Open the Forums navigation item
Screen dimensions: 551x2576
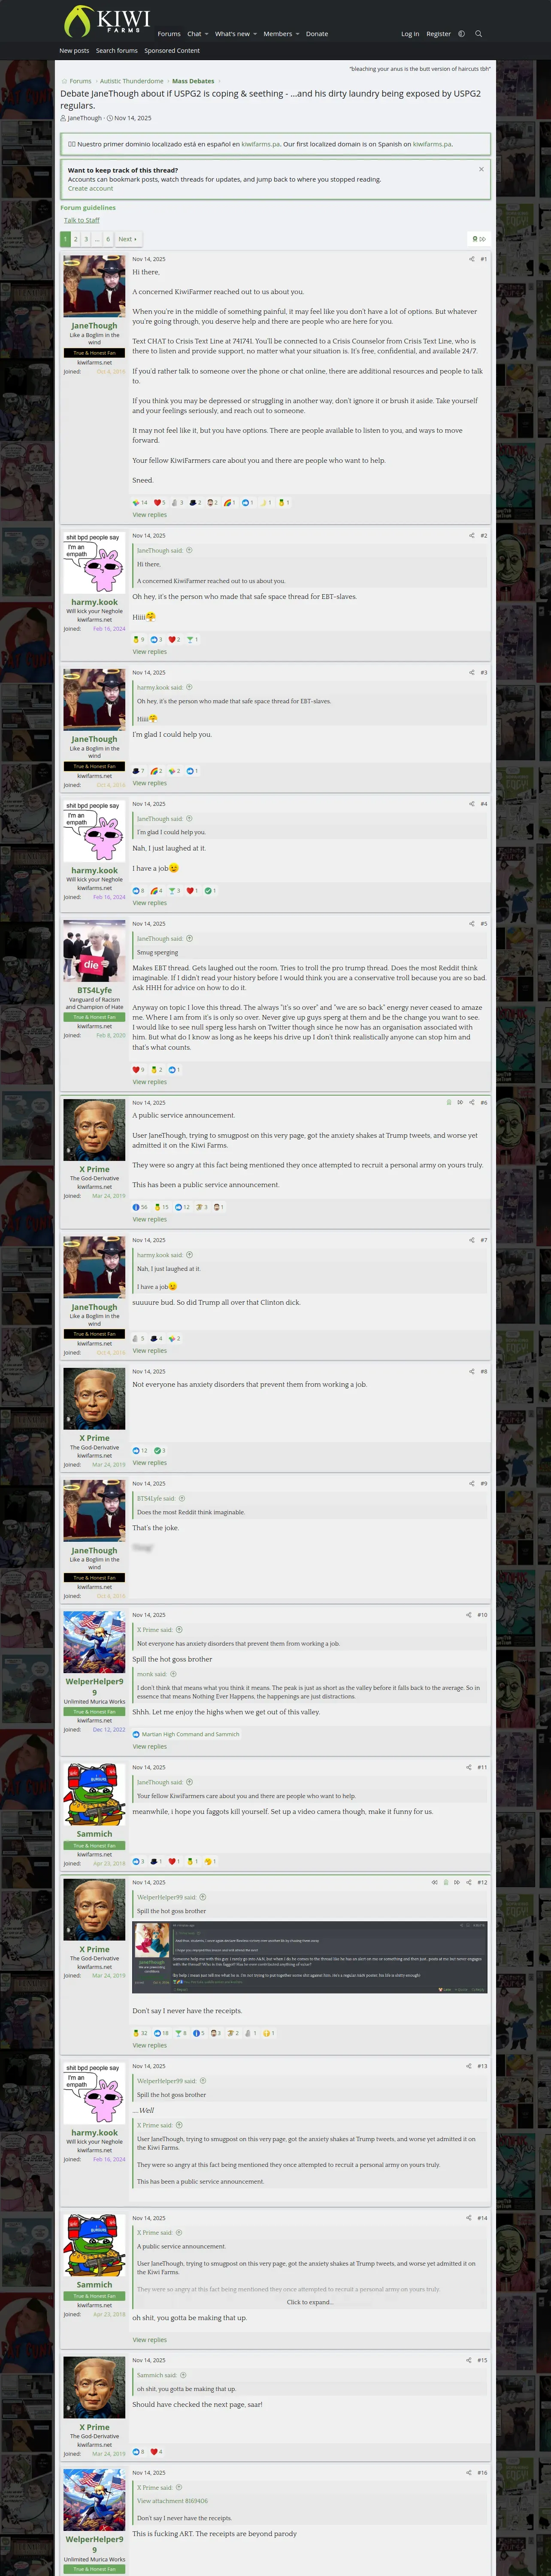click(x=169, y=34)
